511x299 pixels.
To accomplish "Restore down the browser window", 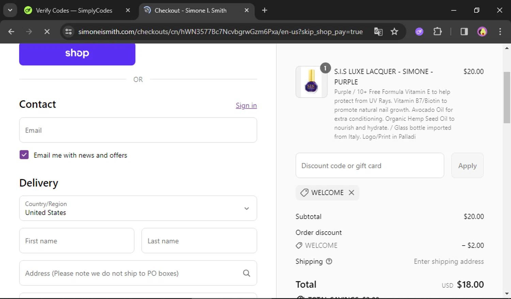I will (477, 10).
